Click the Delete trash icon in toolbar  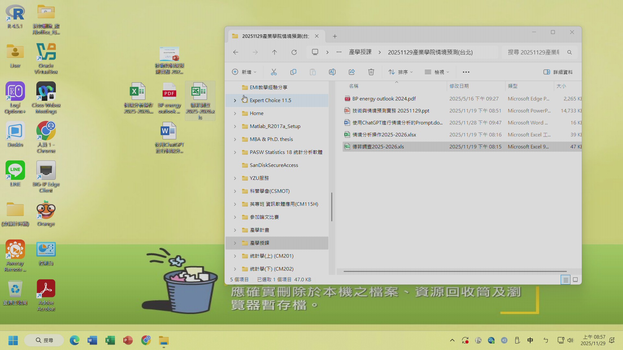pyautogui.click(x=371, y=72)
